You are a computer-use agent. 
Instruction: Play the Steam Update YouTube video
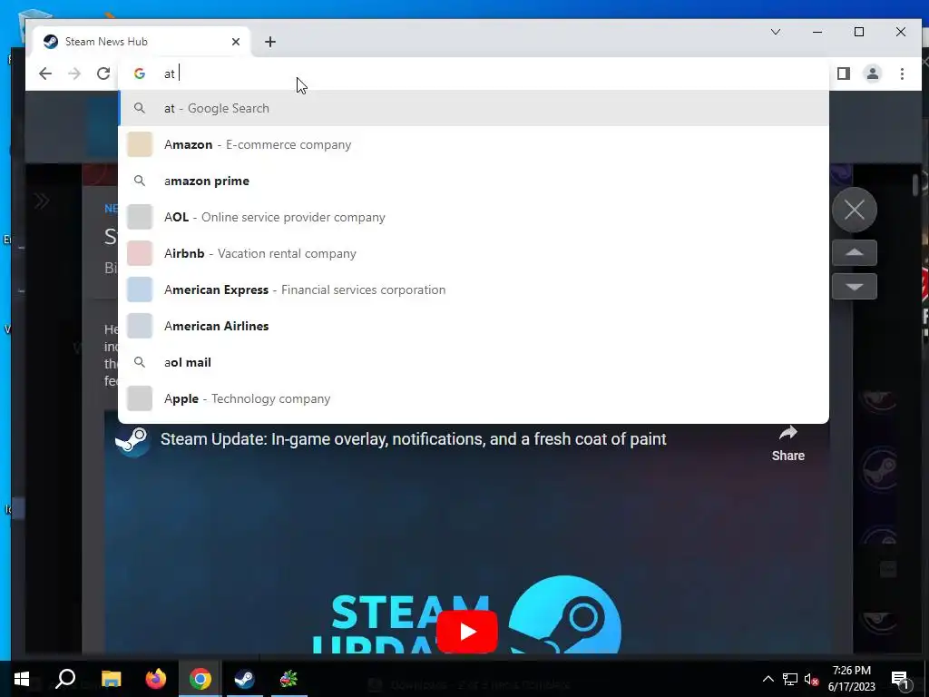[467, 632]
